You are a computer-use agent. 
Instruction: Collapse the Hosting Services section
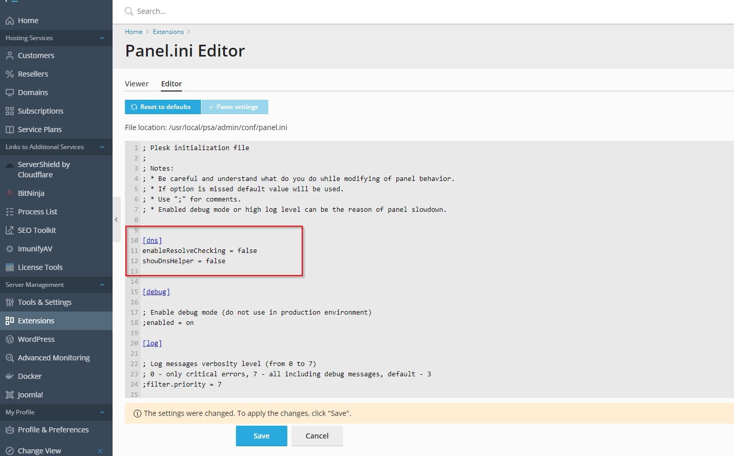[x=102, y=38]
